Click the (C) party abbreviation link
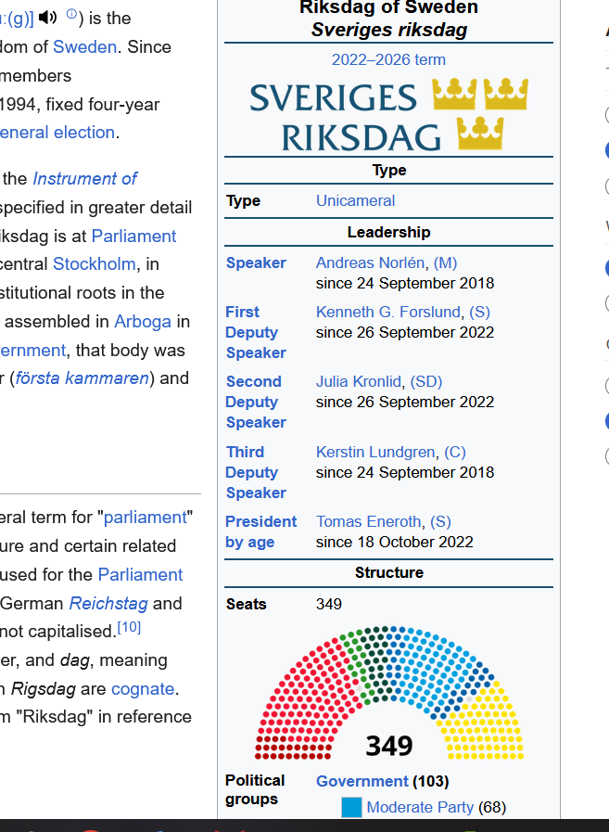 click(454, 452)
